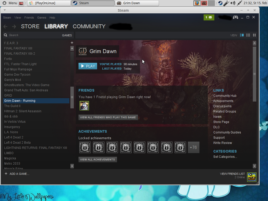The image size is (268, 201).
Task: Click the plus icon beside Add a Game
Action: pyautogui.click(x=6, y=174)
